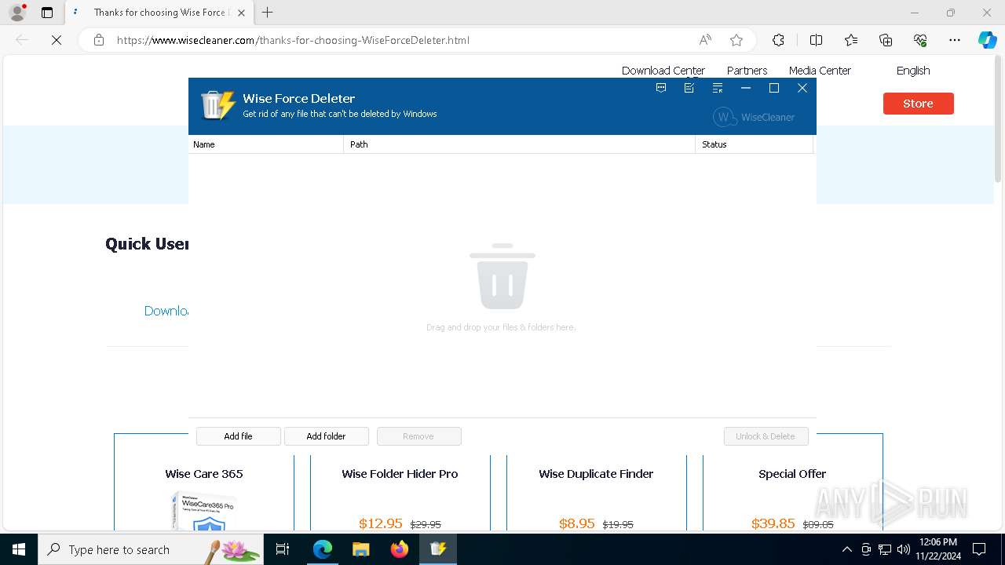The width and height of the screenshot is (1005, 565).
Task: Click the $39.85 price text
Action: pyautogui.click(x=773, y=523)
